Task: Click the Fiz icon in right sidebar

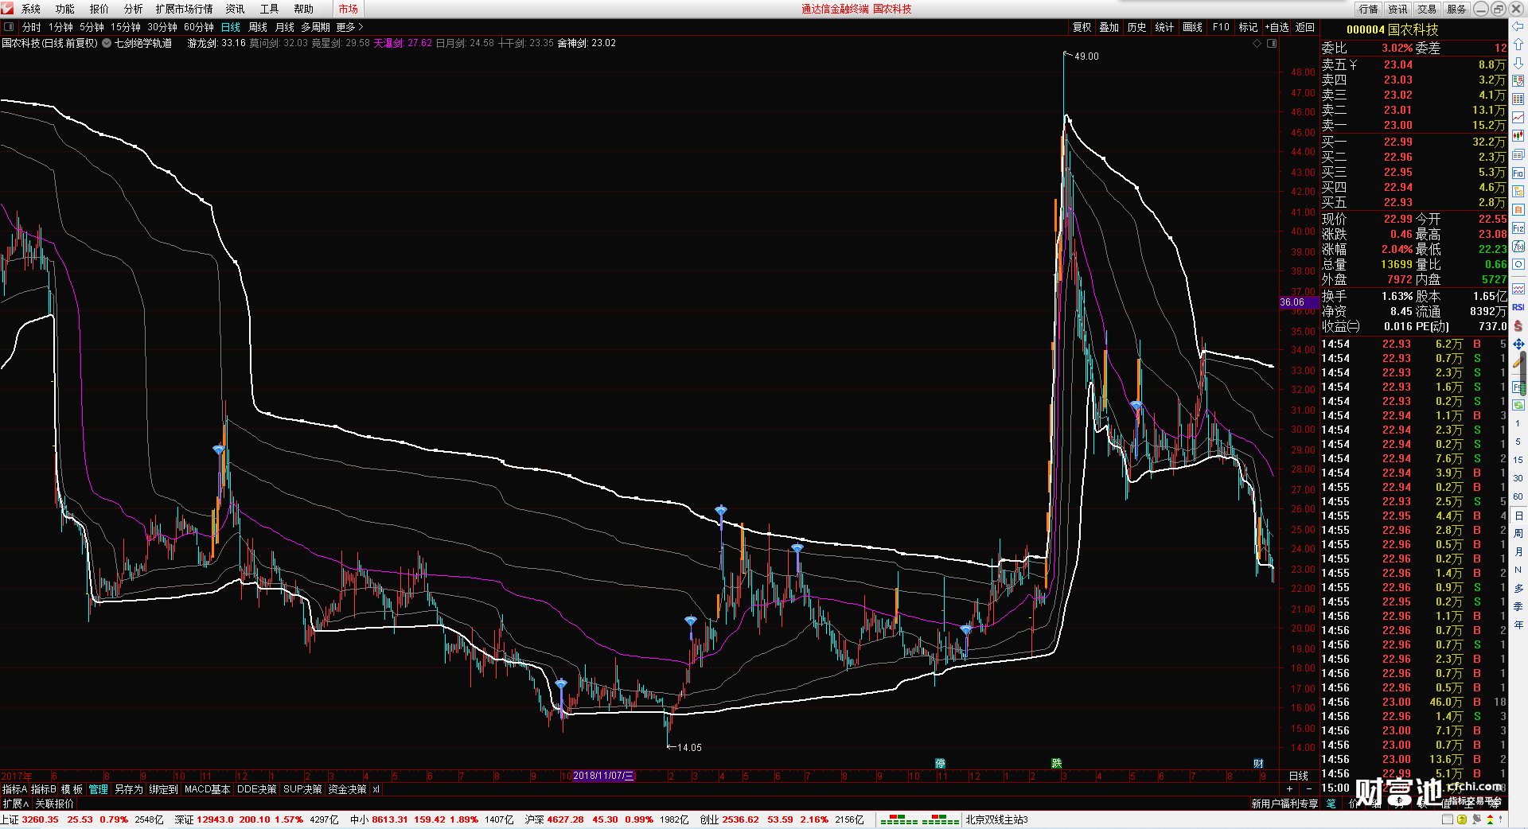Action: coord(1518,228)
